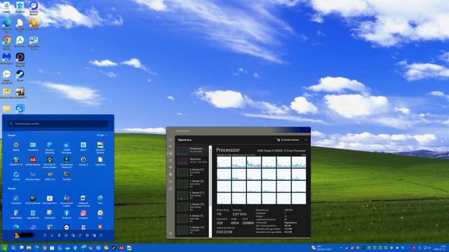
Task: Open LibreOffice from the start menu
Action: tap(100, 161)
